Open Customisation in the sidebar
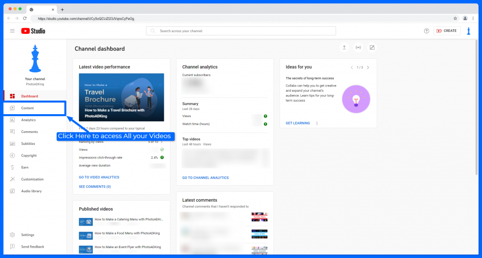 point(35,179)
